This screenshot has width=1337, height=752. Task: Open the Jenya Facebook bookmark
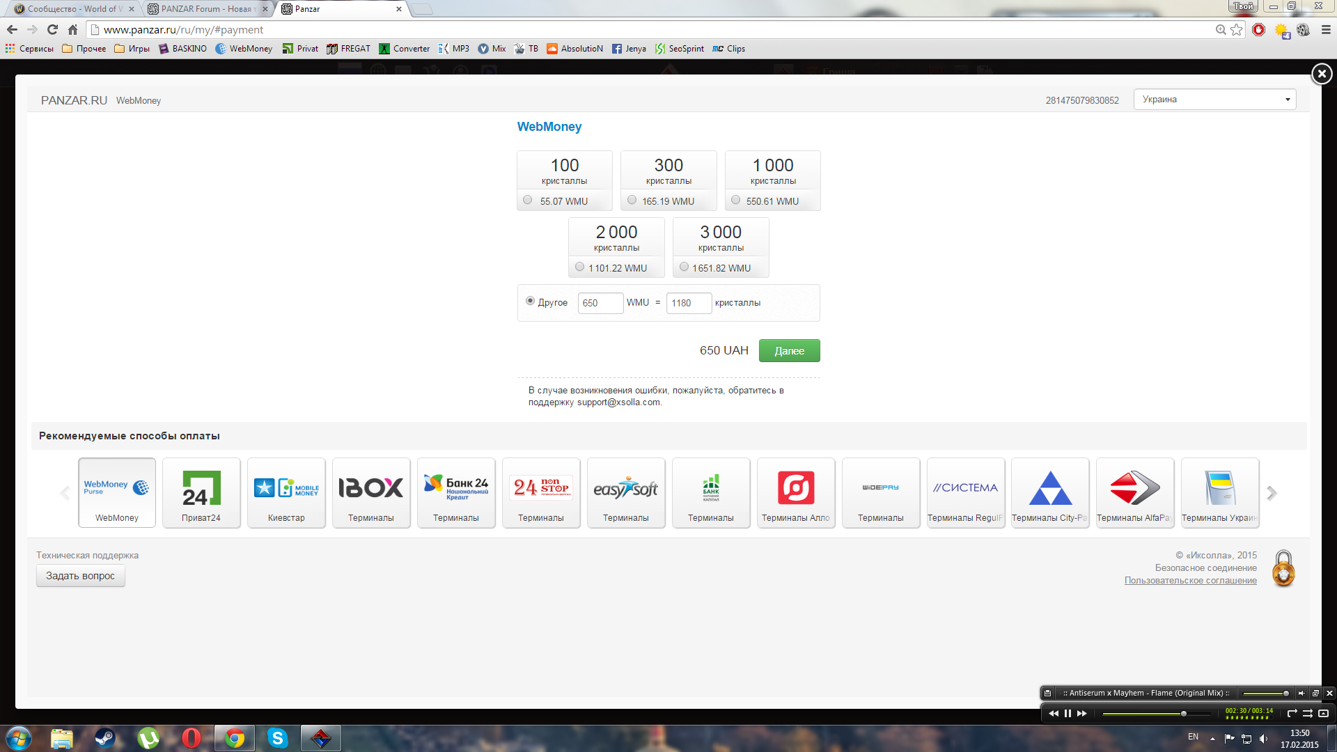629,49
